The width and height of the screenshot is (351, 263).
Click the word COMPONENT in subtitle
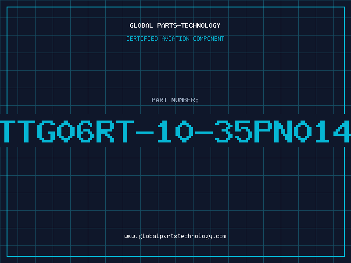tap(209, 39)
